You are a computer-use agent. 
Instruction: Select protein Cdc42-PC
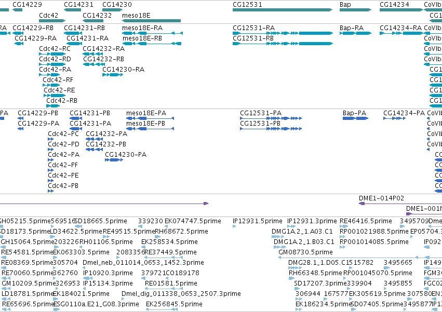63,134
